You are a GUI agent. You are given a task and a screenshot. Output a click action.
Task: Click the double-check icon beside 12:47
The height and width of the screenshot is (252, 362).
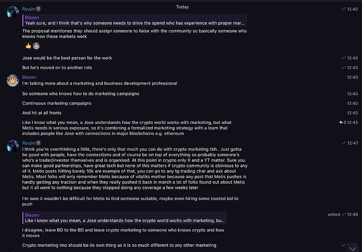[x=344, y=143]
